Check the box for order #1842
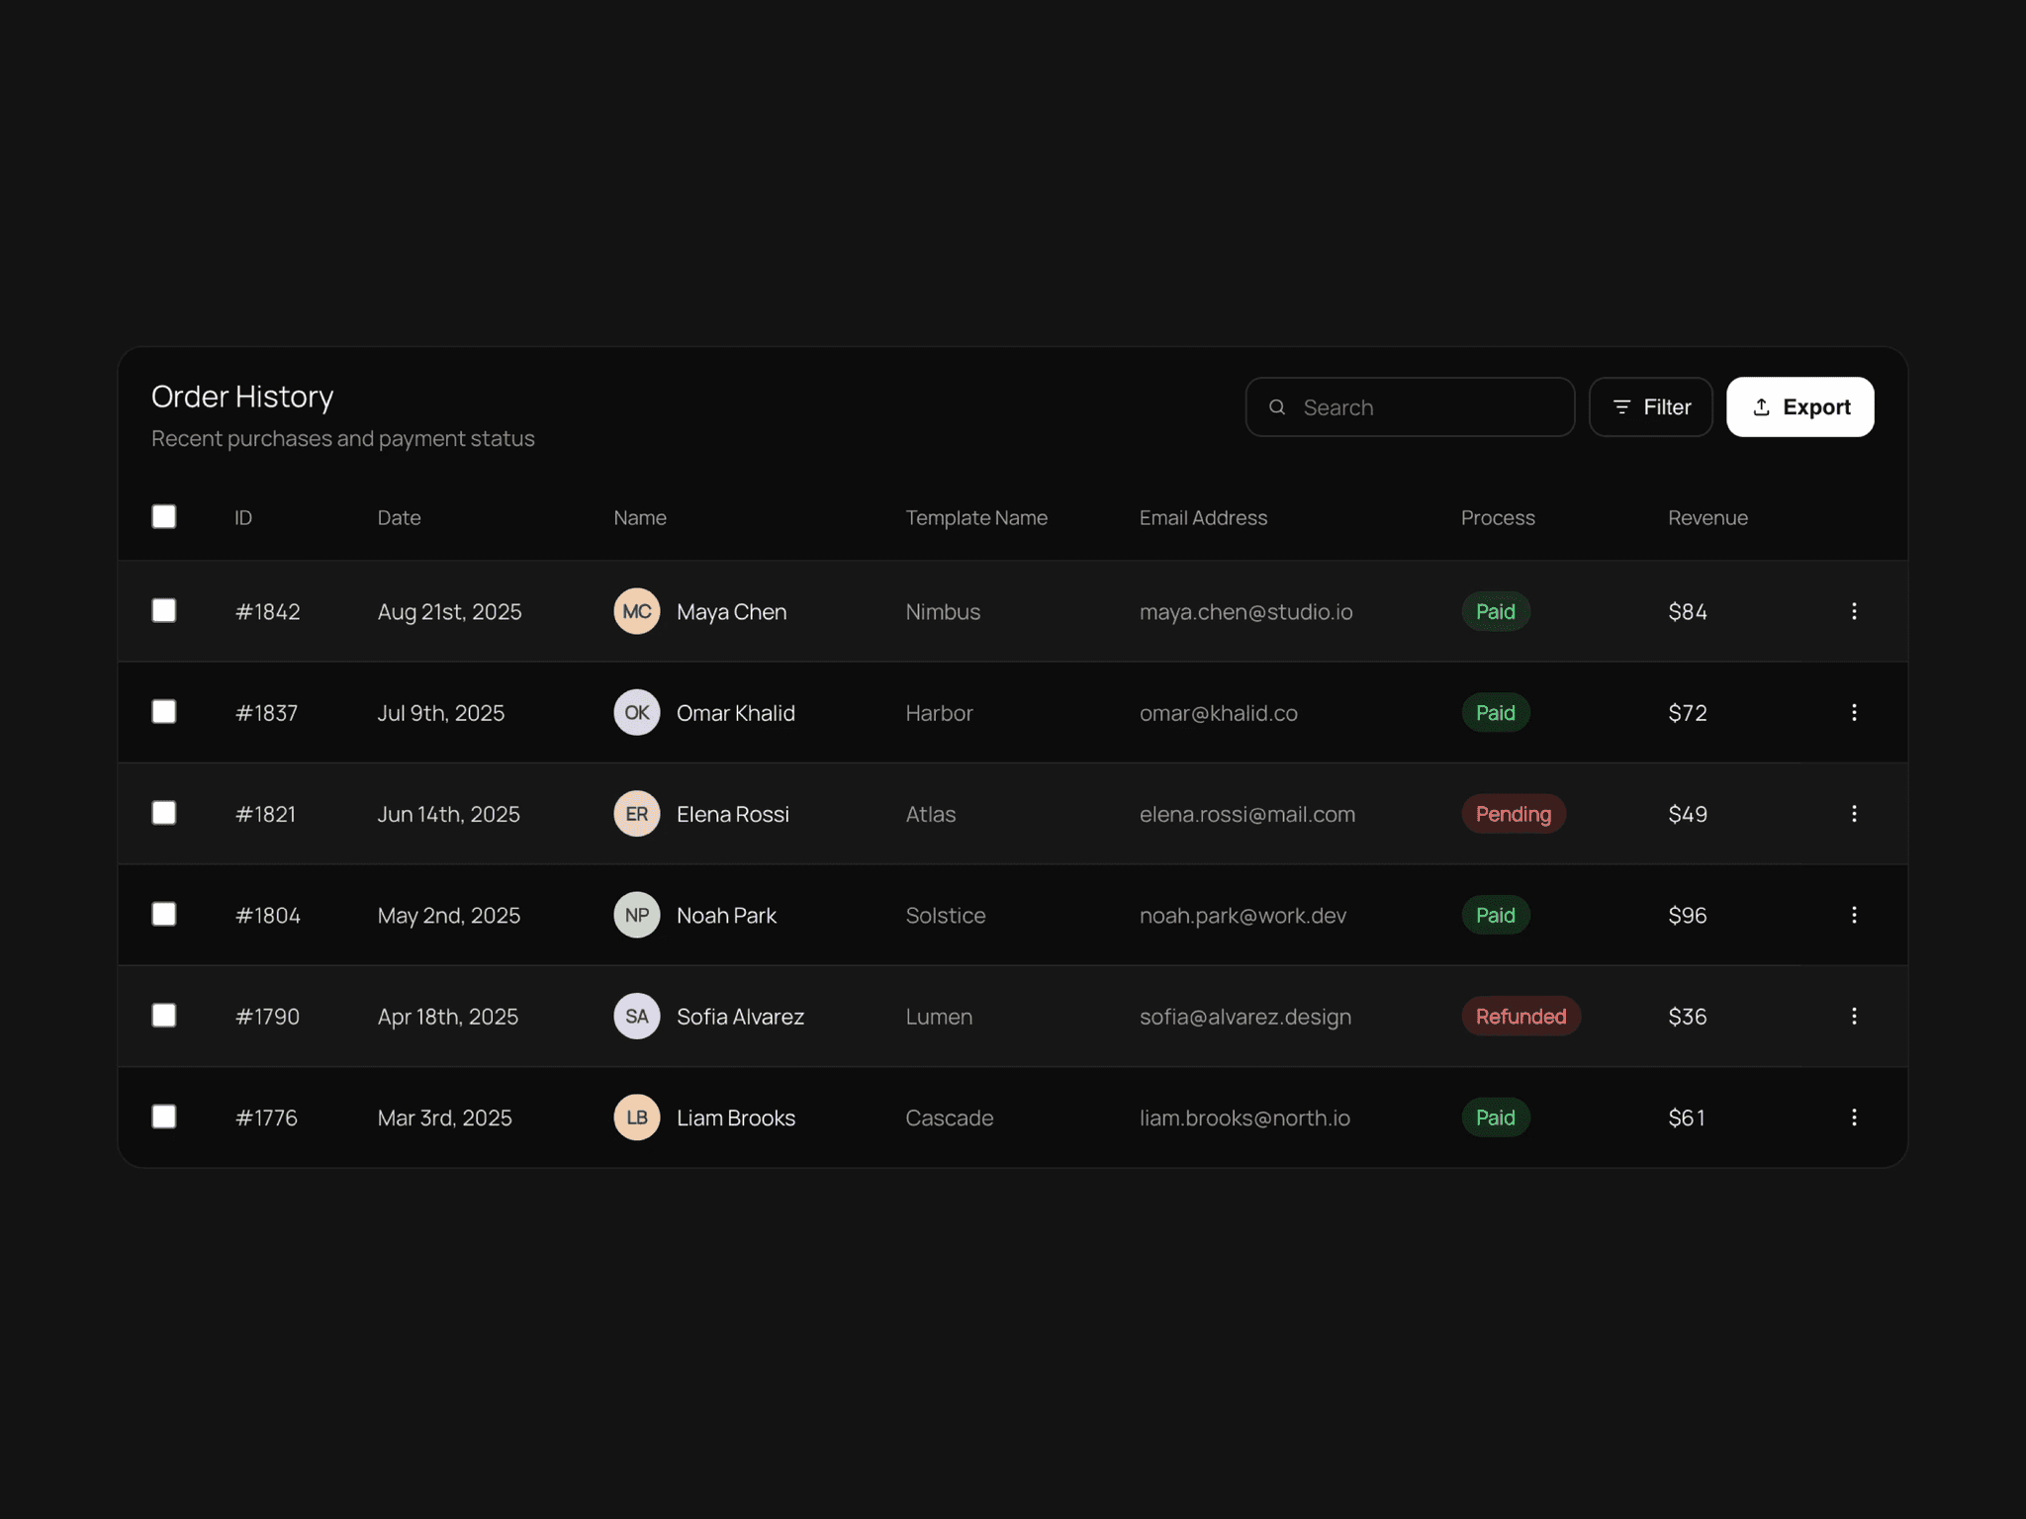The height and width of the screenshot is (1519, 2026). click(x=164, y=611)
